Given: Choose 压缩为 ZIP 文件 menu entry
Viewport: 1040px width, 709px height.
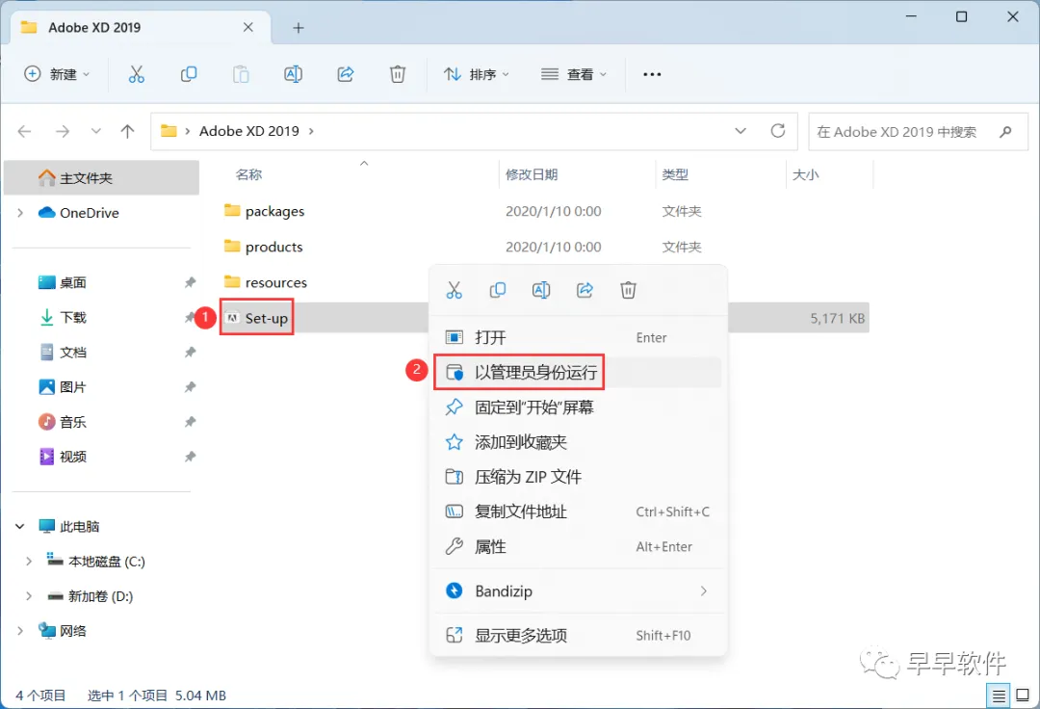Looking at the screenshot, I should (x=578, y=477).
